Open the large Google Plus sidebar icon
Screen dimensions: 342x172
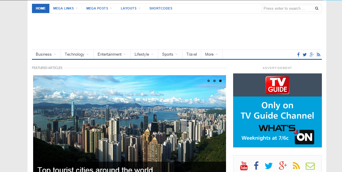(283, 166)
